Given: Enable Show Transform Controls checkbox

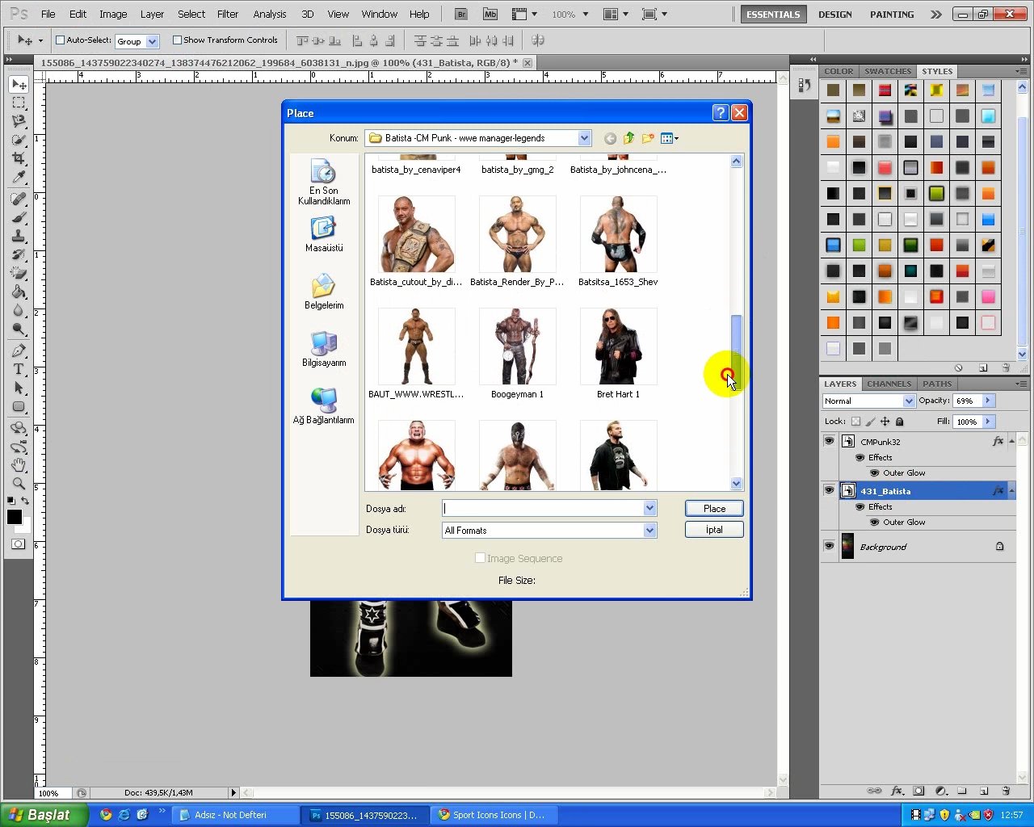Looking at the screenshot, I should tap(177, 40).
